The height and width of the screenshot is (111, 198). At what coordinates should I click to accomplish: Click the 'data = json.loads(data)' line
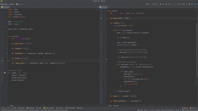(127, 43)
